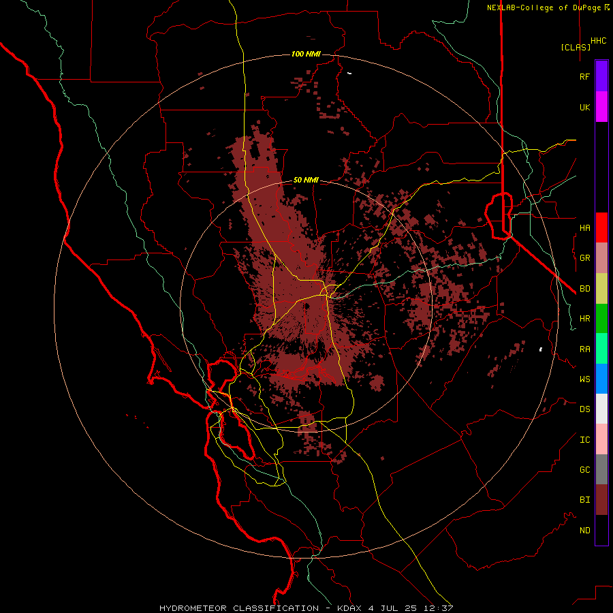The width and height of the screenshot is (613, 613).
Task: Click the RF purple legend swatch
Action: (601, 76)
